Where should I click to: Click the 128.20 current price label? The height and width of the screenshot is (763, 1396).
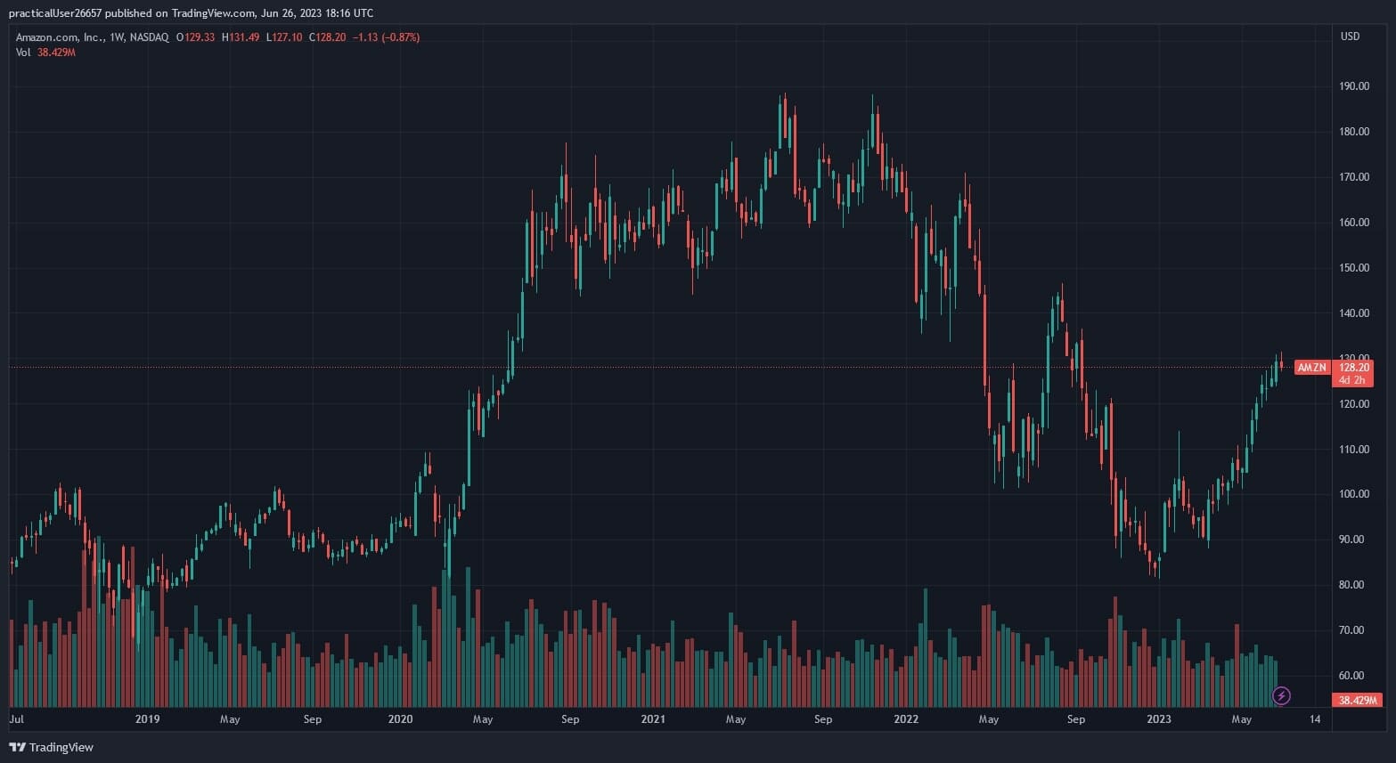click(1353, 368)
